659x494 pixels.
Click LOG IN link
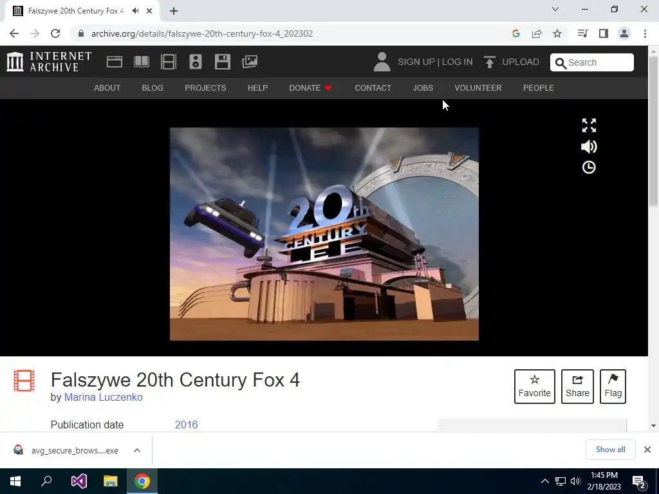[x=458, y=62]
